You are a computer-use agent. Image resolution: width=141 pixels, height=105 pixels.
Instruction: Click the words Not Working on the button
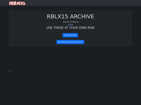coord(63,42)
